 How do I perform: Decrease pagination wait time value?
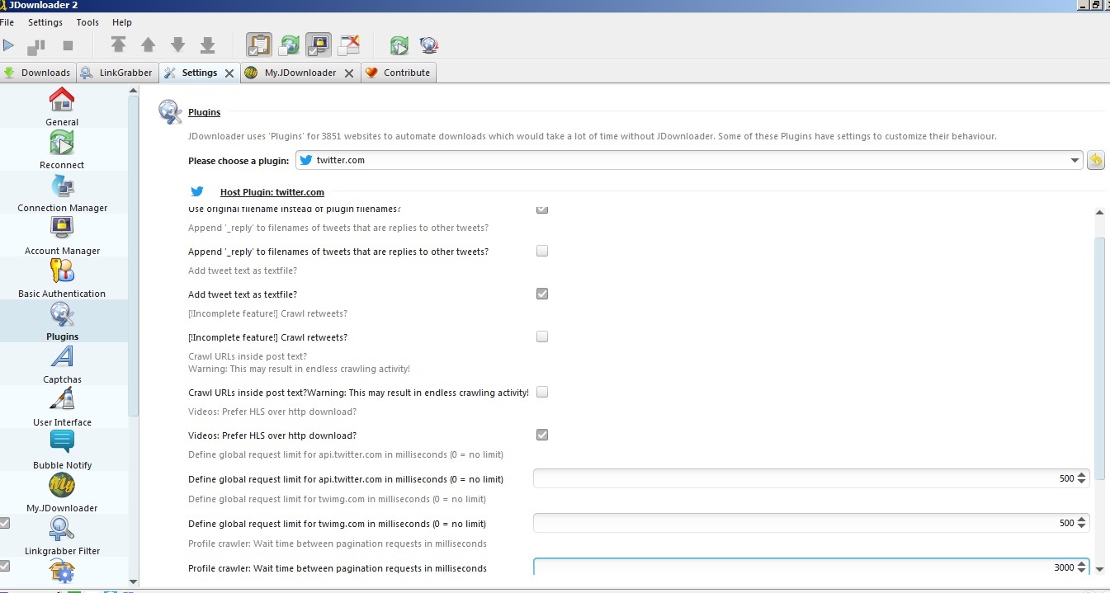tap(1082, 571)
